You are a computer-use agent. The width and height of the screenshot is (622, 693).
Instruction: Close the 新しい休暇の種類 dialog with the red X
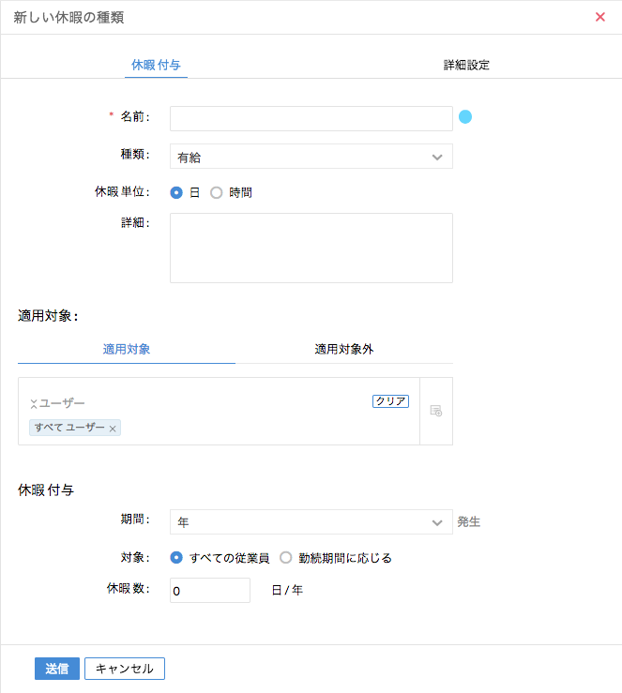599,17
